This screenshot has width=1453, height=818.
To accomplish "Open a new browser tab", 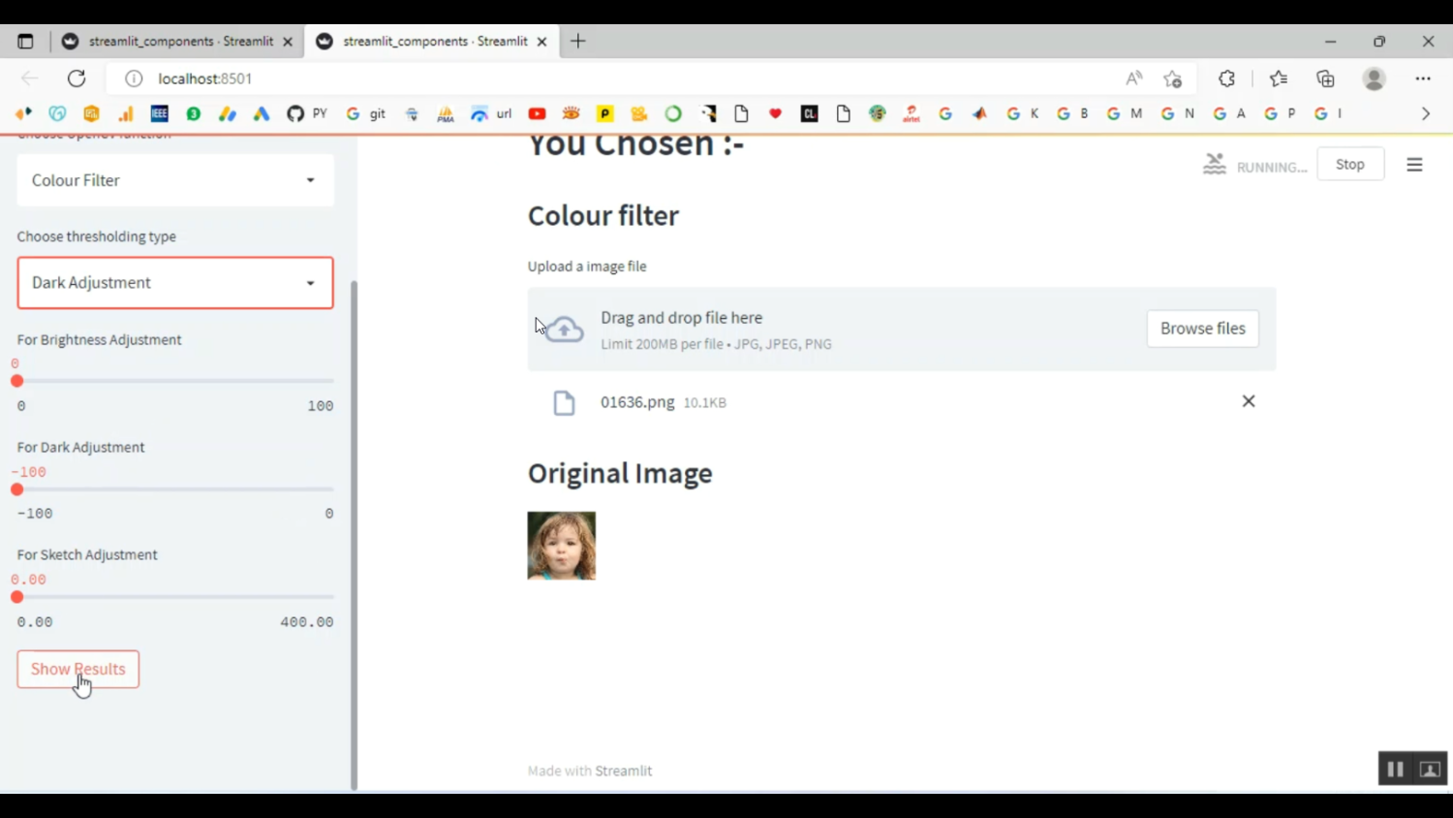I will point(578,41).
